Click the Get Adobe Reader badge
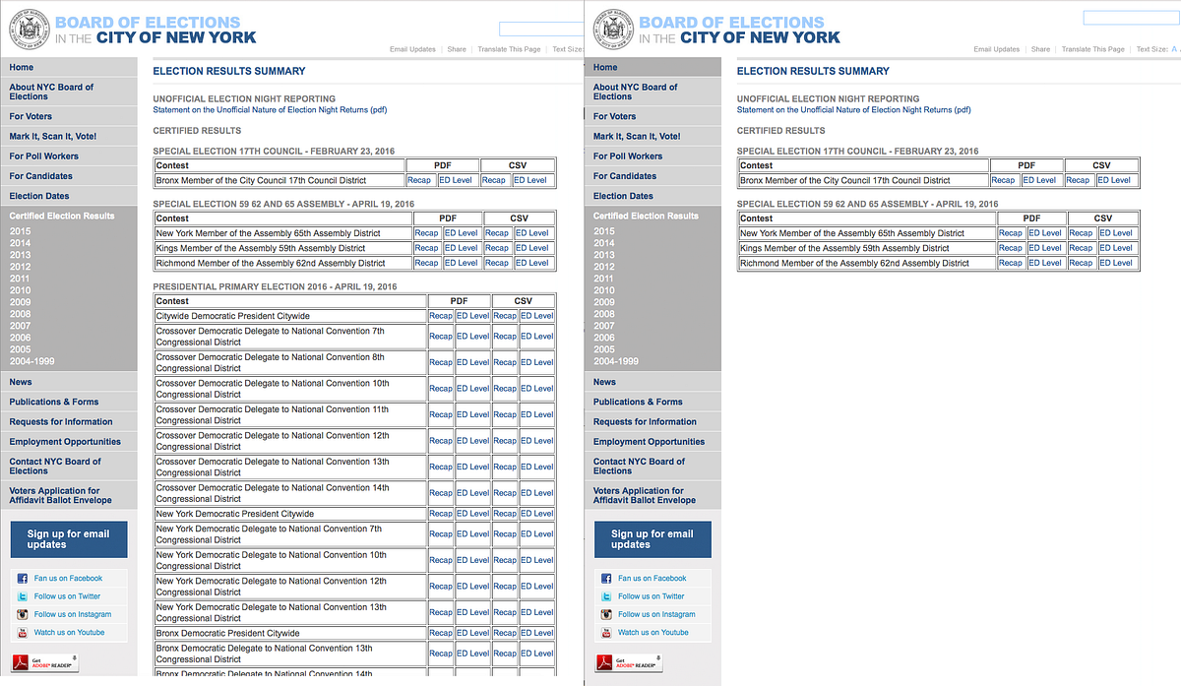1181x686 pixels. (43, 662)
